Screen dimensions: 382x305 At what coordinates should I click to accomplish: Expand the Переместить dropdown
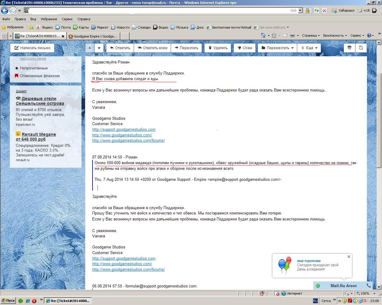(x=278, y=48)
